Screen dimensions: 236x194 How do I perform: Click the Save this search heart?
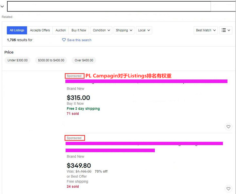[64, 40]
